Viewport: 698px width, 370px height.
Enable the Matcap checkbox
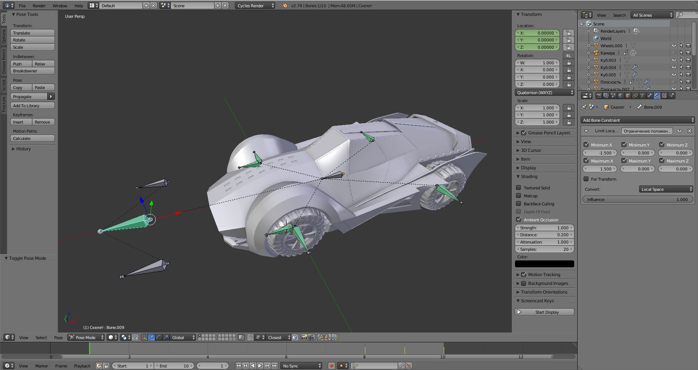click(518, 196)
